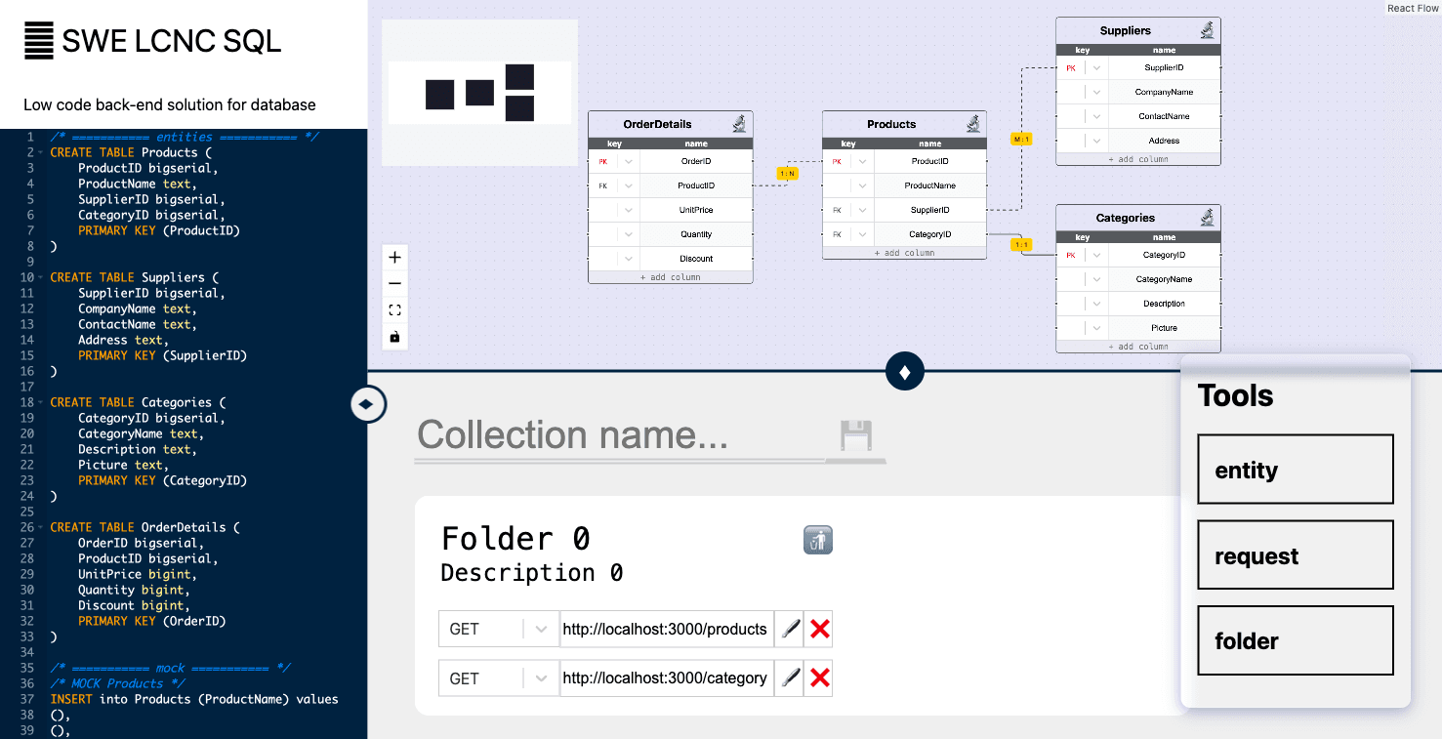
Task: Click the PK key cell of Categories CategoryID
Action: click(1071, 255)
